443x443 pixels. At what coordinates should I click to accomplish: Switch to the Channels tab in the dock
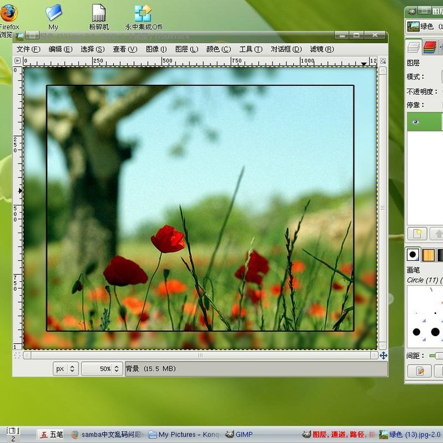tap(430, 47)
